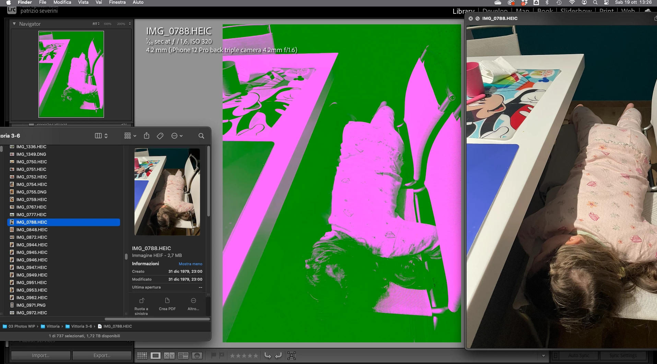Viewport: 657px width, 364px height.
Task: Click the Lightroom cloud sync icon
Action: tap(648, 11)
